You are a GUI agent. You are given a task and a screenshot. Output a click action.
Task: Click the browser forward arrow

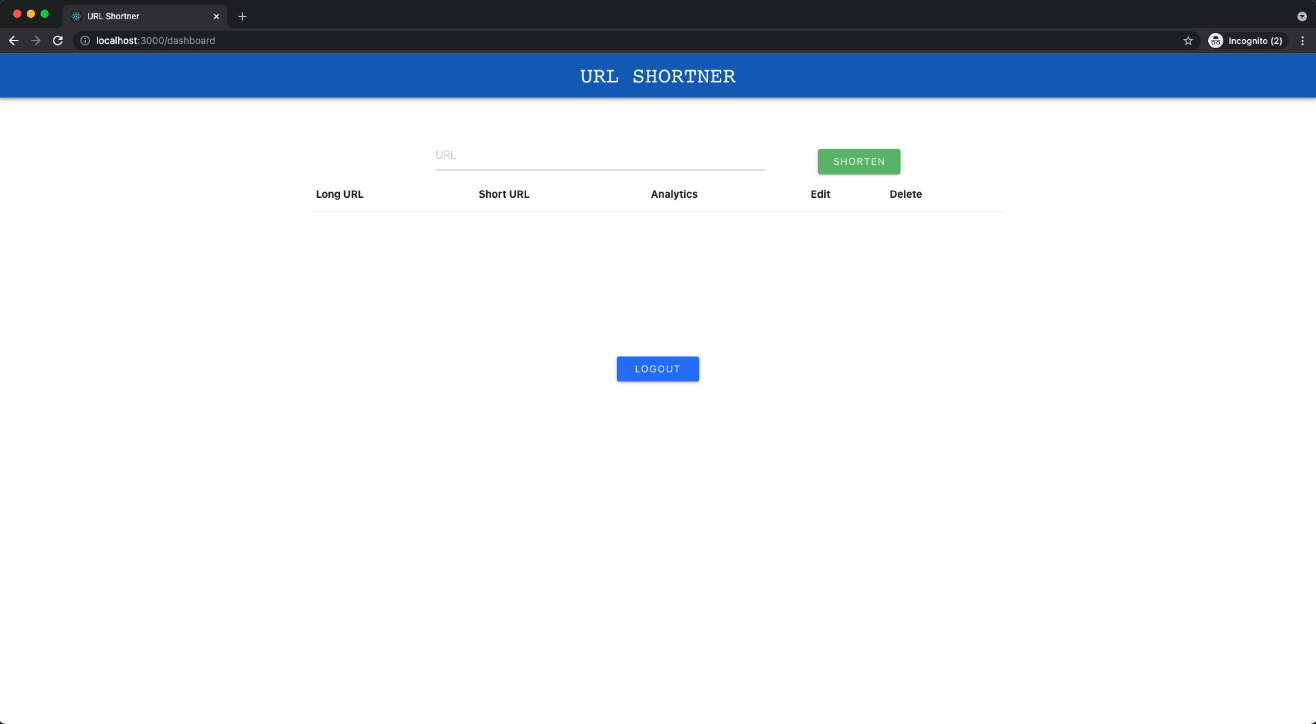point(36,41)
